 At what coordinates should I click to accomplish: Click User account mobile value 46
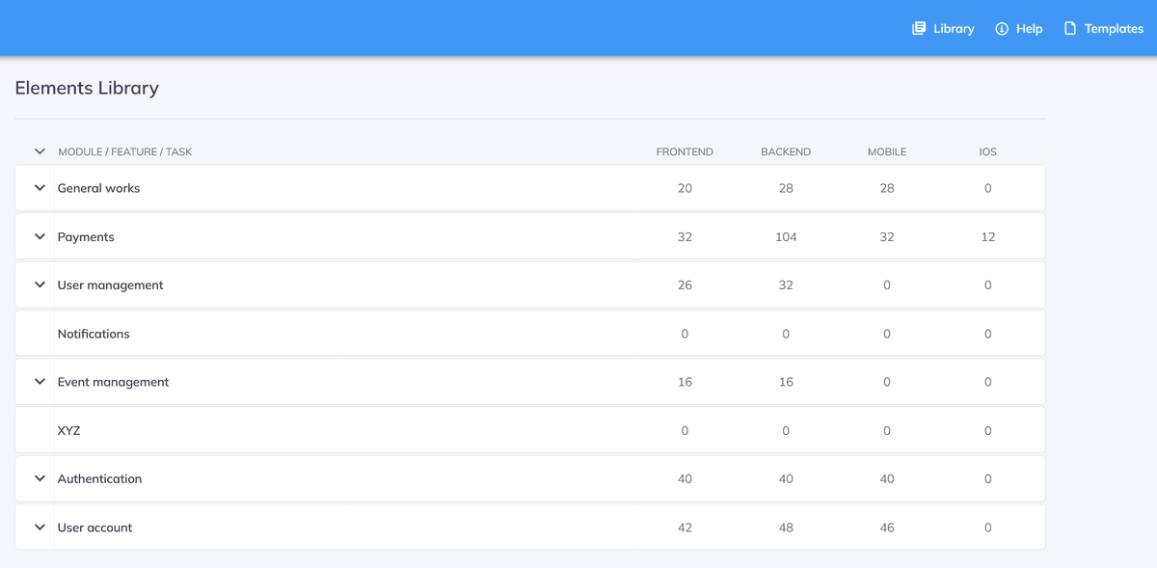(887, 527)
